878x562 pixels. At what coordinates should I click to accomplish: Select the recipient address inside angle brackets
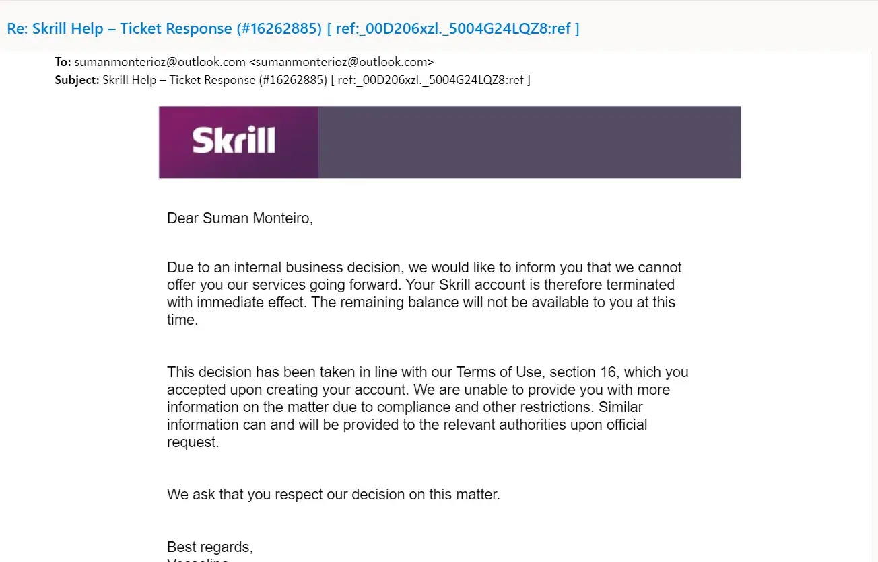341,62
